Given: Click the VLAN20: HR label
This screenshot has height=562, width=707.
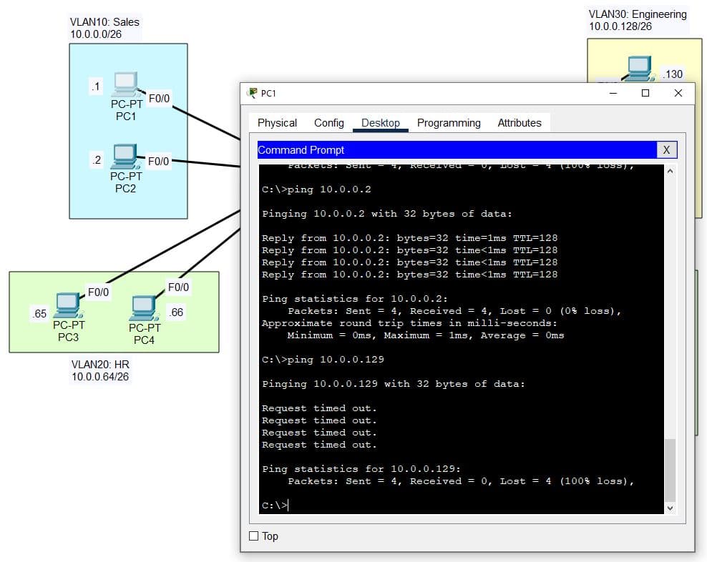Looking at the screenshot, I should [x=100, y=364].
